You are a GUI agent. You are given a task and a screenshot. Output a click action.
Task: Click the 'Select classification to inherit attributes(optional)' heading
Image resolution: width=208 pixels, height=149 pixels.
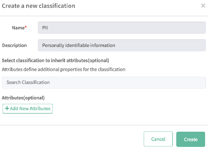click(55, 60)
